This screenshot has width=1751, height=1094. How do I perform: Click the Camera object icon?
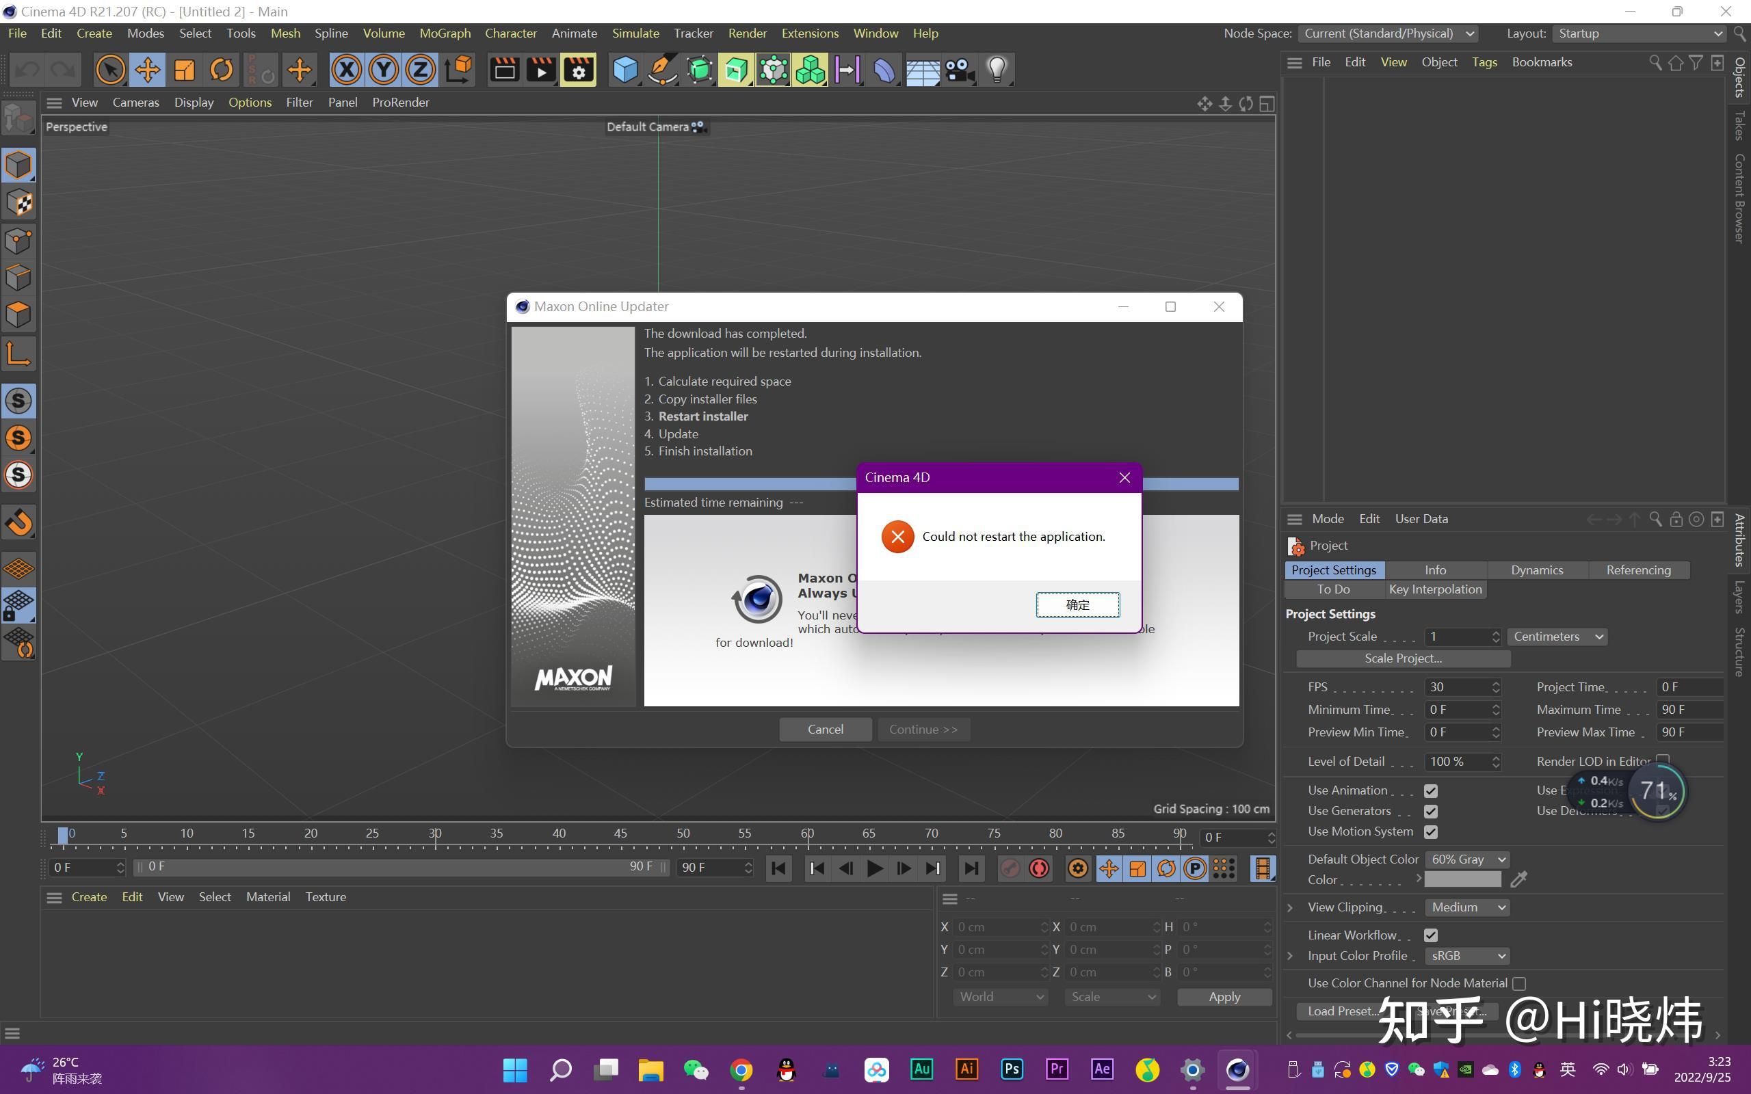click(960, 70)
